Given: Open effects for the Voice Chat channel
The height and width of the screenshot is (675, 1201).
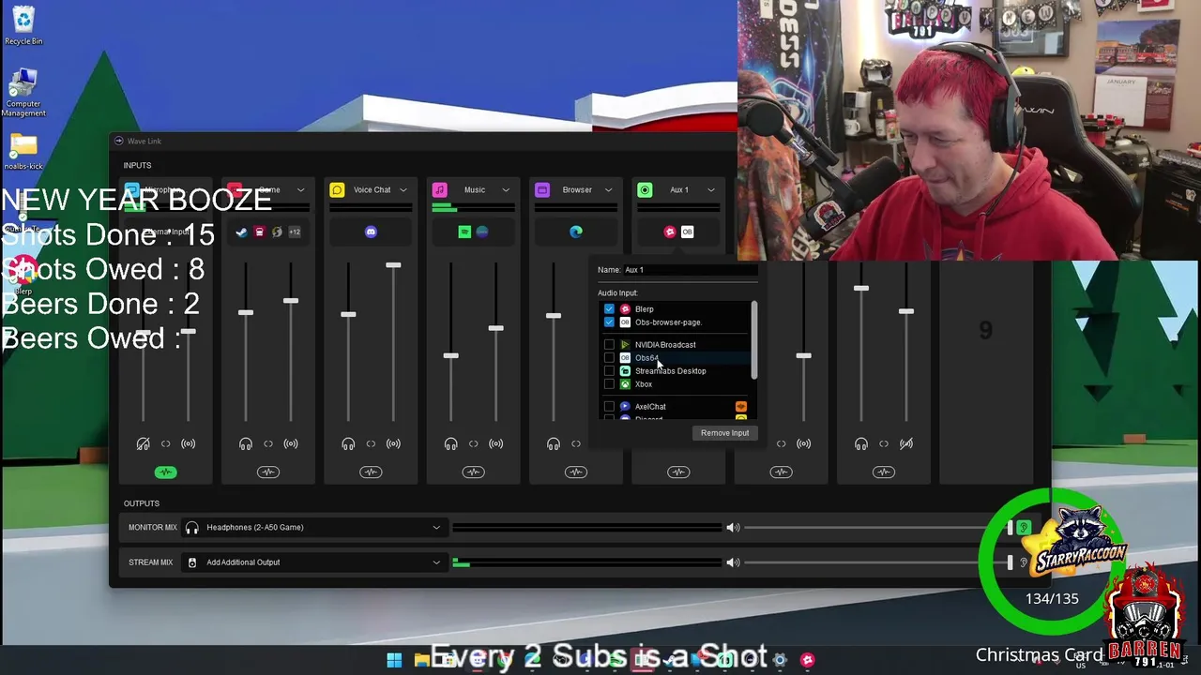Looking at the screenshot, I should point(371,472).
